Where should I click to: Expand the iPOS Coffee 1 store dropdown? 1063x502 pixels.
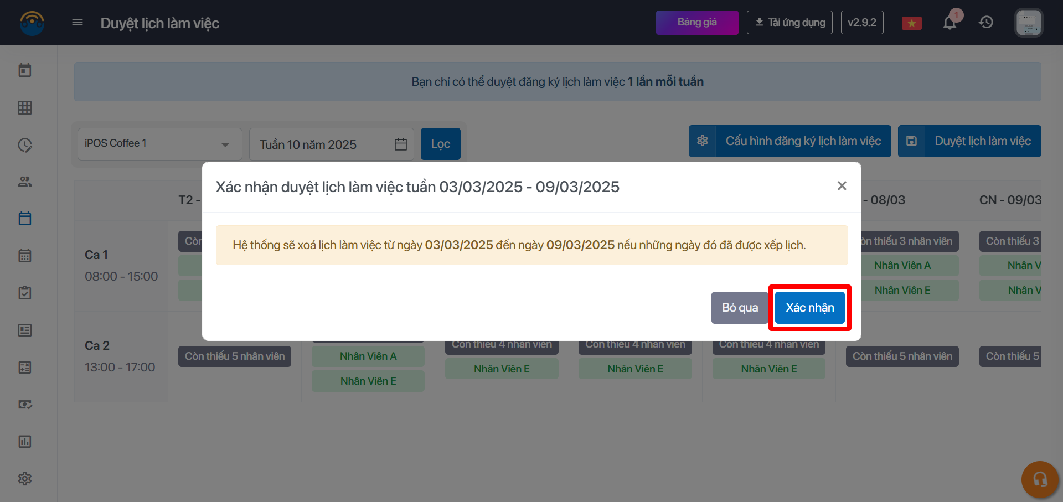pos(159,144)
